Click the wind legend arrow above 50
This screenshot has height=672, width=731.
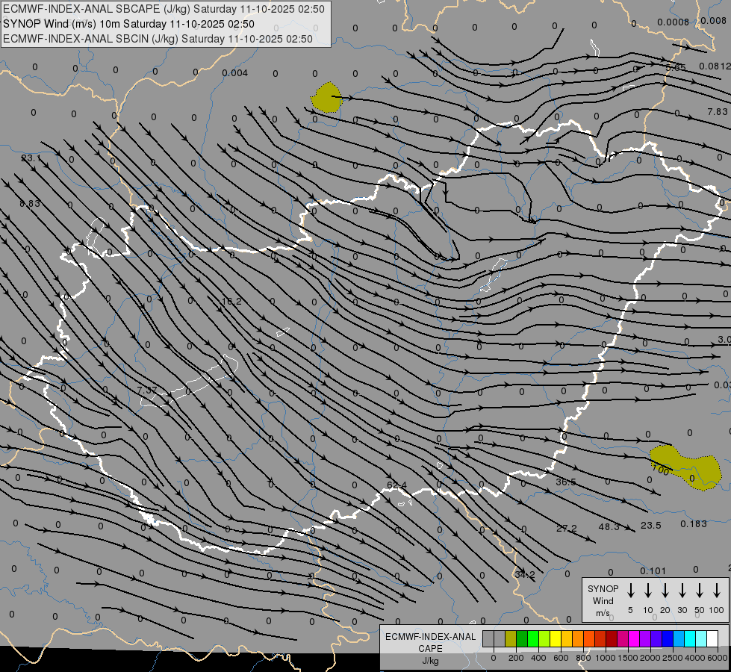click(700, 591)
